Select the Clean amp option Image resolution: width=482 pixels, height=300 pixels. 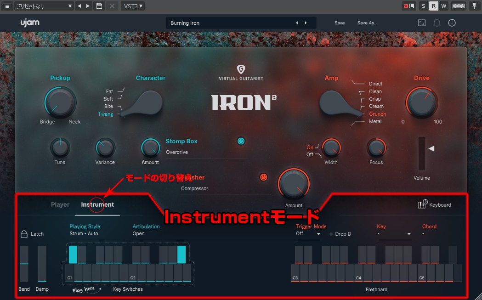pyautogui.click(x=375, y=91)
